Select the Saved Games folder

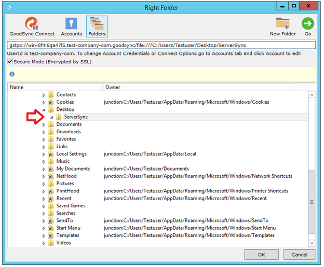pyautogui.click(x=71, y=206)
